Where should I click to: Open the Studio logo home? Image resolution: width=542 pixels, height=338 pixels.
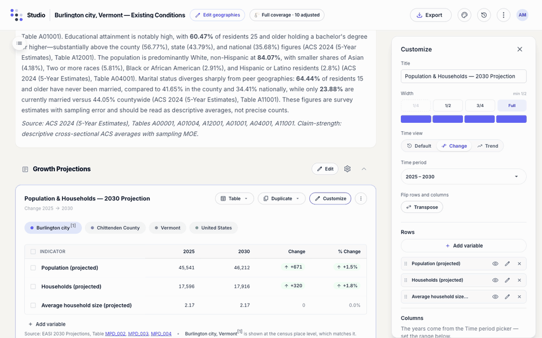point(16,15)
